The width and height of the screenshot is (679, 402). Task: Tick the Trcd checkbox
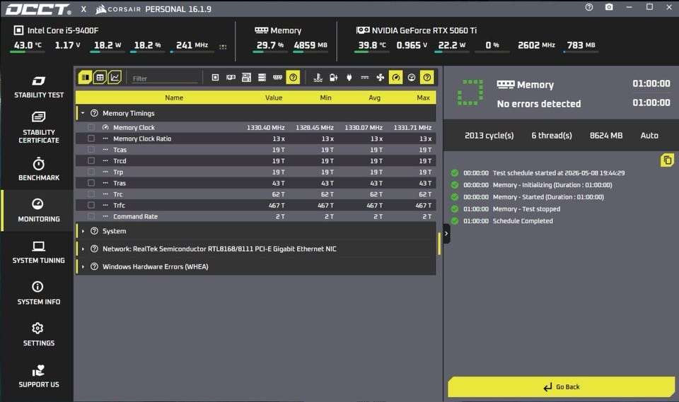[91, 160]
